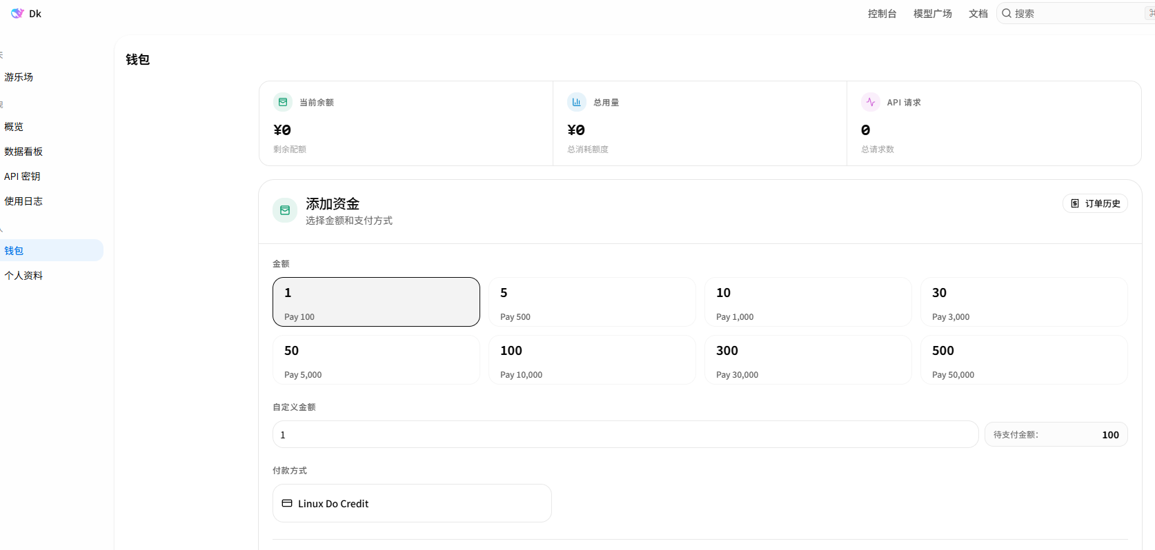Viewport: 1155px width, 550px height.
Task: Click the total usage chart icon
Action: 577,102
